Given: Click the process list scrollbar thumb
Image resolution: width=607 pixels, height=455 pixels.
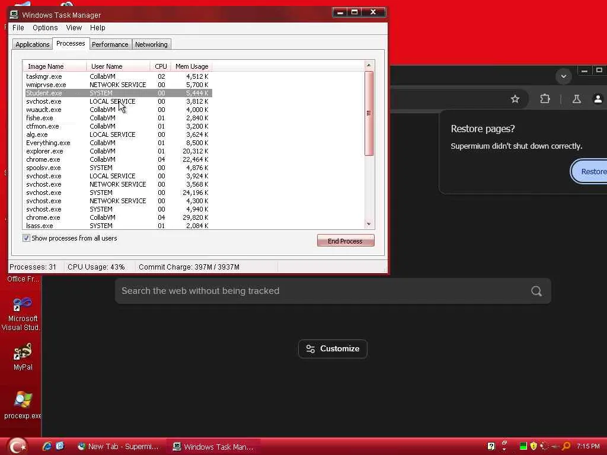Looking at the screenshot, I should click(x=369, y=113).
